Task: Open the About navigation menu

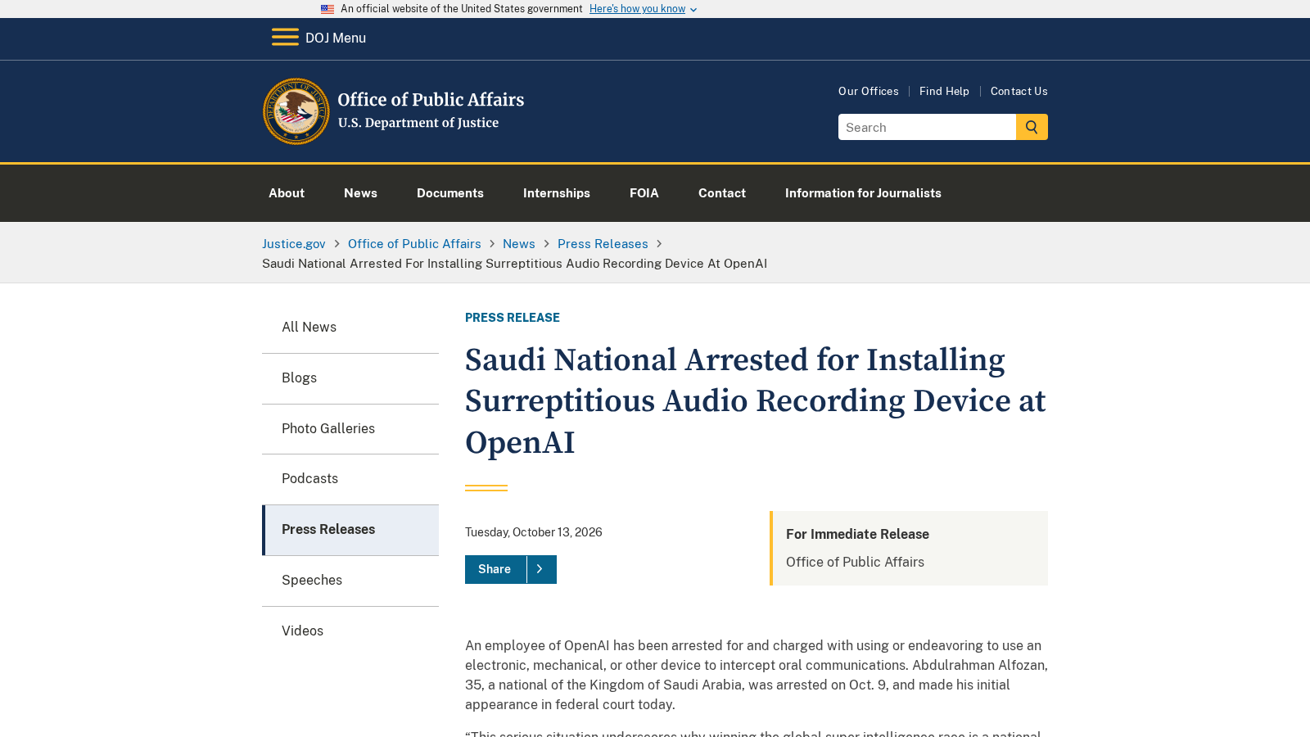Action: point(287,193)
